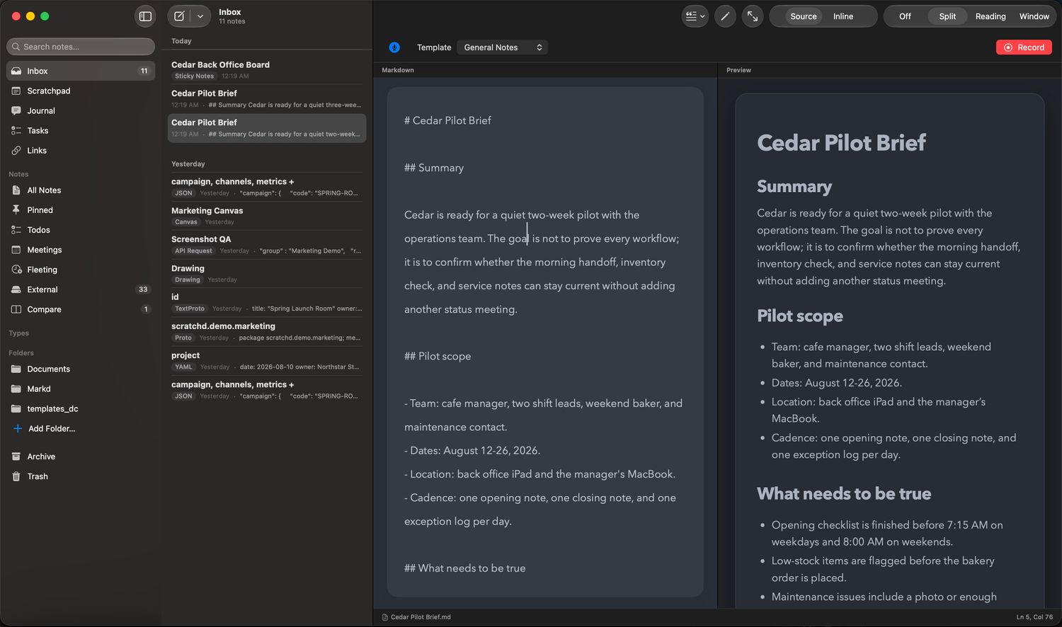The image size is (1062, 627).
Task: Select the two-week Cedar Pilot Brief note
Action: (267, 128)
